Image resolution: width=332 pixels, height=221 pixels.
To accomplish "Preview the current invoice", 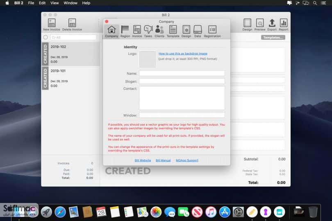I will coord(260,25).
